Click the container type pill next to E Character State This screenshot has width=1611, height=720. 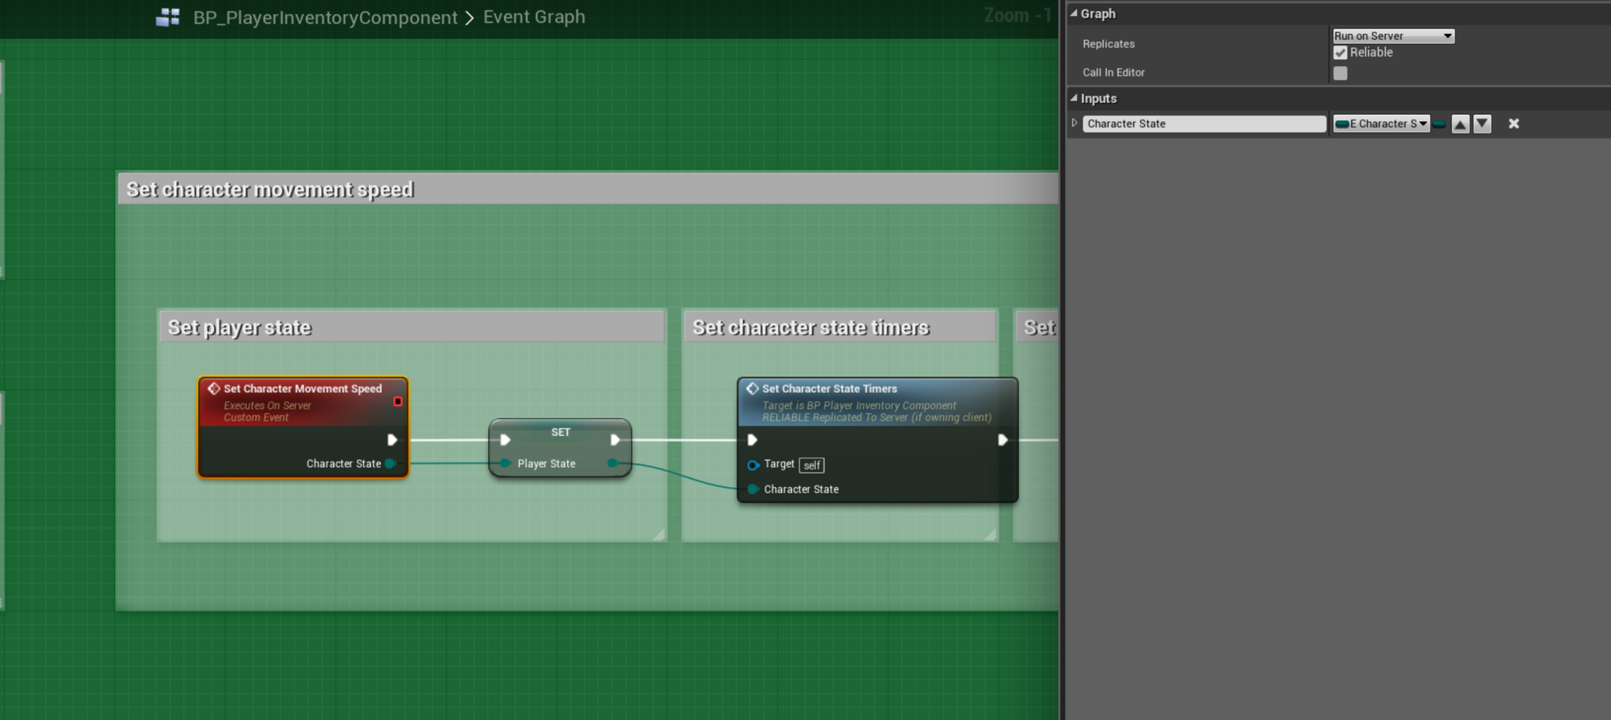[x=1439, y=124]
